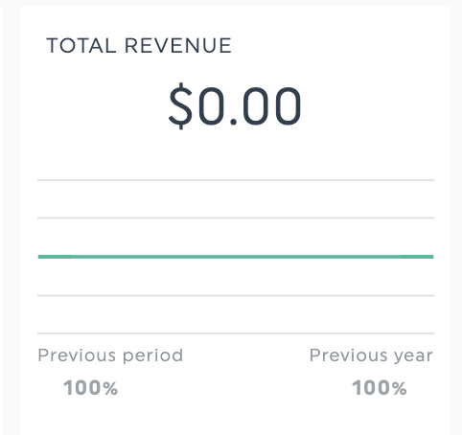Click the 100% figure under Previous year
Image resolution: width=462 pixels, height=435 pixels.
click(380, 388)
